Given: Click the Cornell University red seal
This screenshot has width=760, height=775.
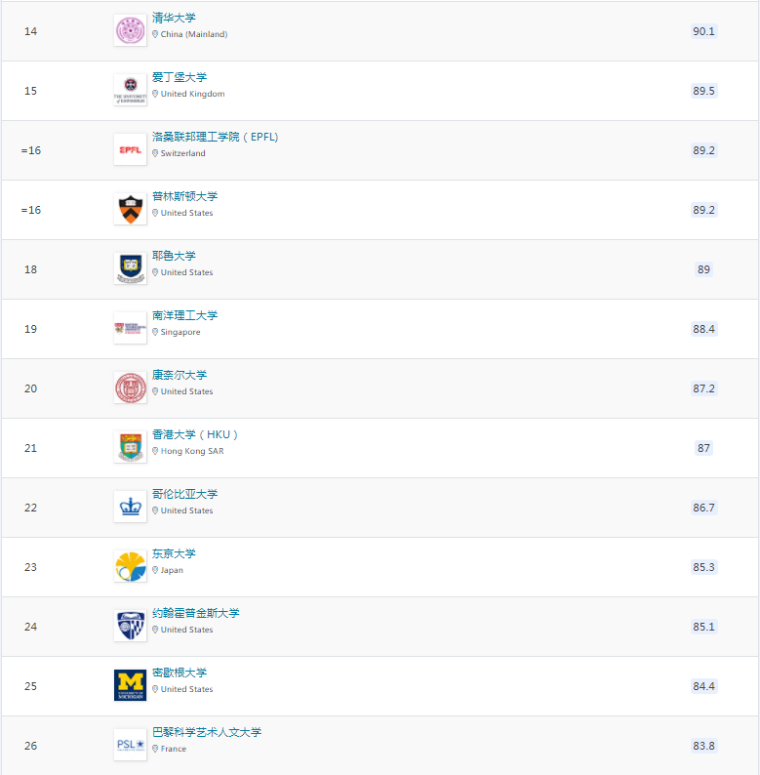Looking at the screenshot, I should (130, 388).
